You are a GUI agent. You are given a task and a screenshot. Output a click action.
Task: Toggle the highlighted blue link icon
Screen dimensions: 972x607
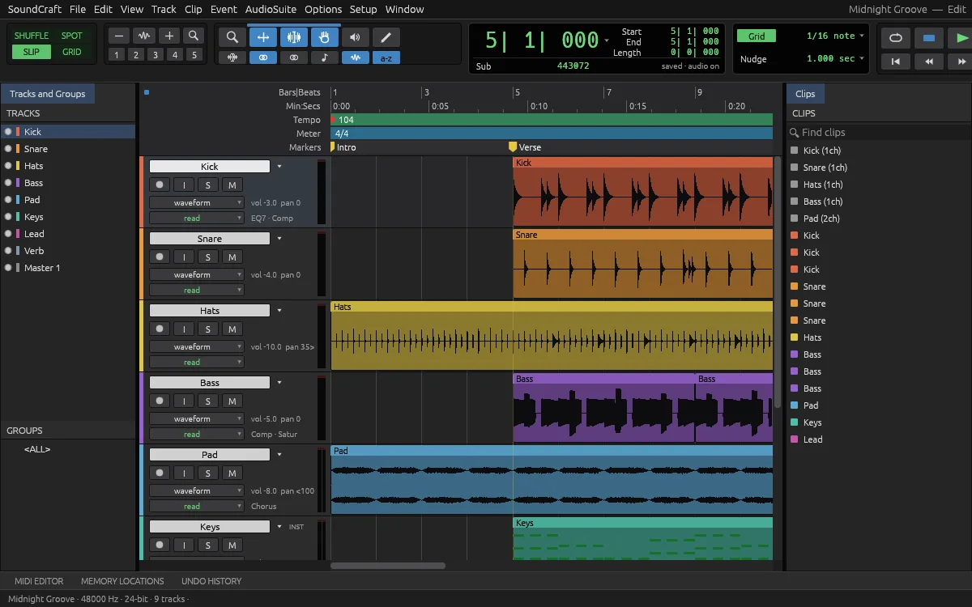263,57
